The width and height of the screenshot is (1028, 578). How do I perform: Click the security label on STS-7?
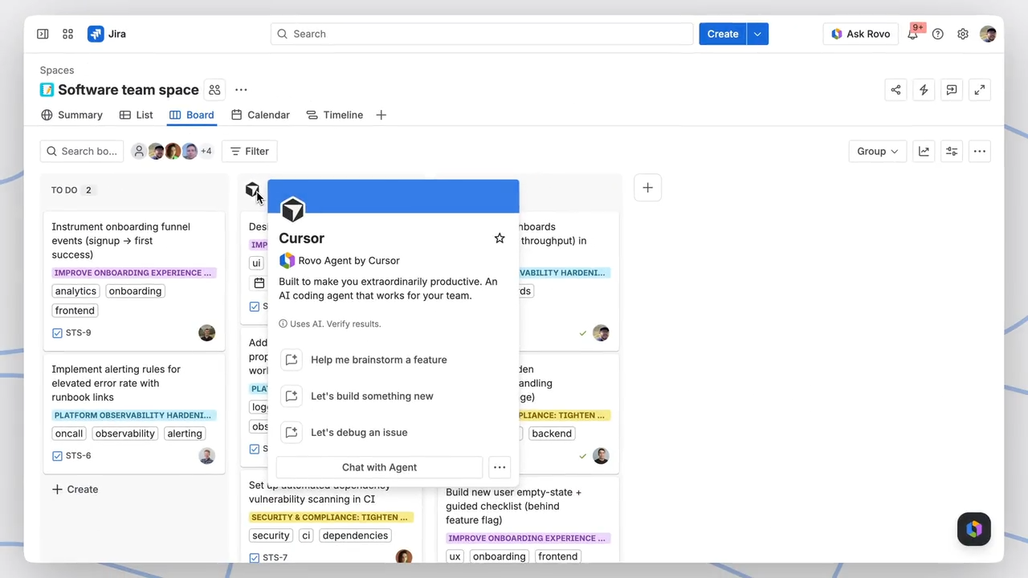click(271, 535)
